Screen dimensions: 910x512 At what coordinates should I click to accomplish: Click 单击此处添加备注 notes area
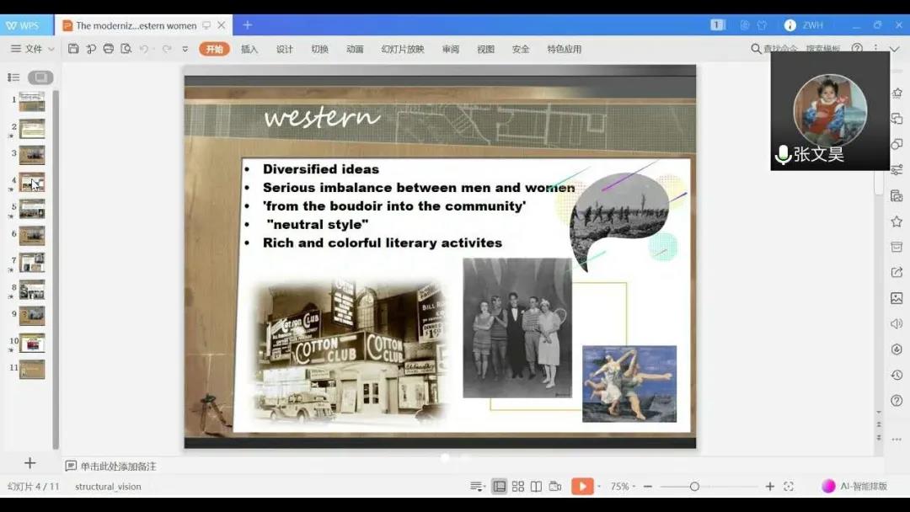pos(118,466)
